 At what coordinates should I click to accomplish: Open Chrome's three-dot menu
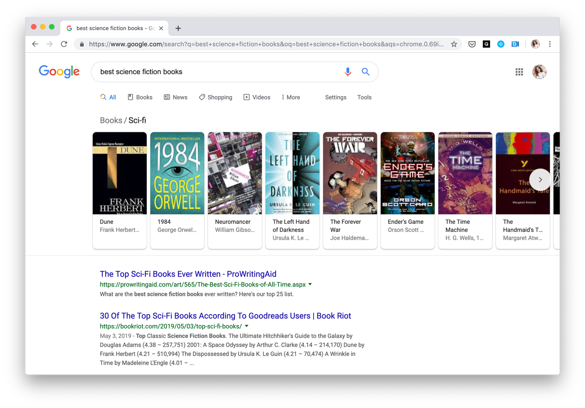[550, 44]
